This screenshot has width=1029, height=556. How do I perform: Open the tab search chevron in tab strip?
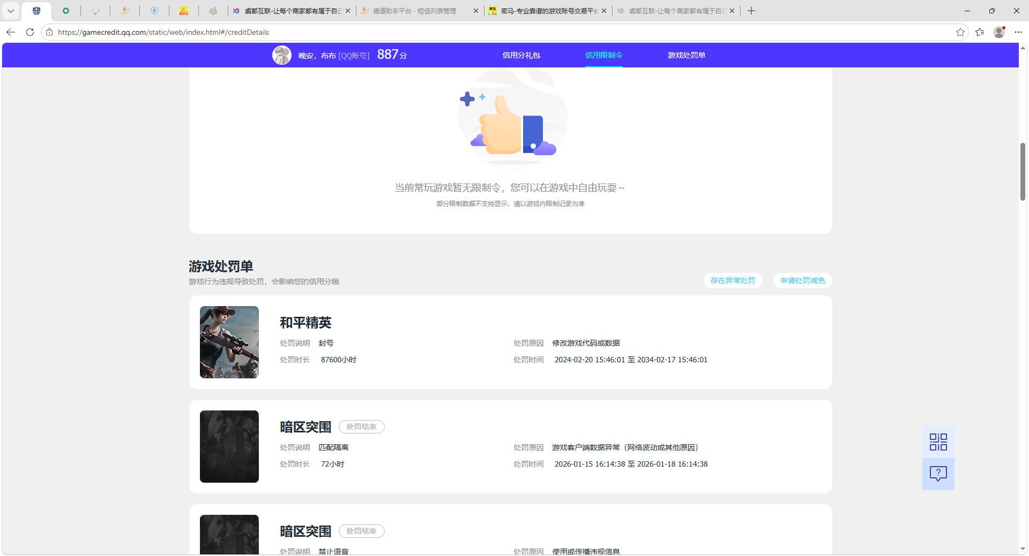[x=11, y=11]
